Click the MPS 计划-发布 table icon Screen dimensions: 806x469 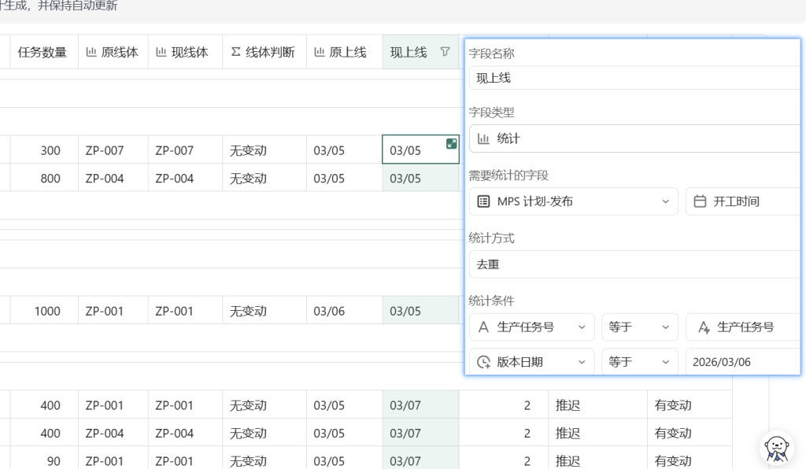tap(483, 201)
